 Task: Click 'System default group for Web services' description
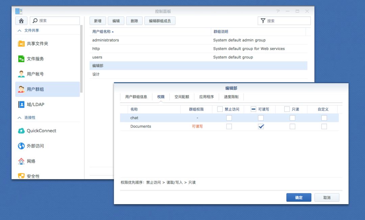click(x=249, y=49)
